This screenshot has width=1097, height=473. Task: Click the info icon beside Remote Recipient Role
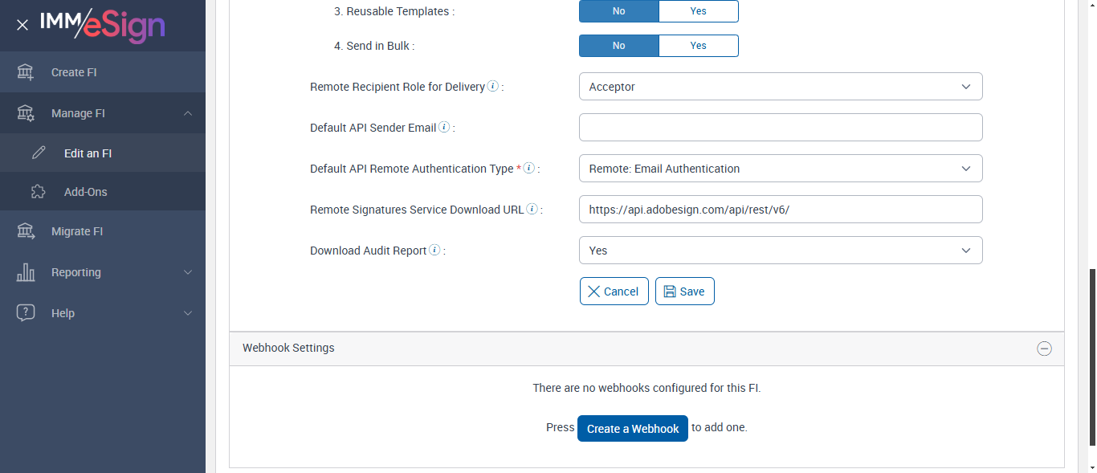pyautogui.click(x=493, y=87)
